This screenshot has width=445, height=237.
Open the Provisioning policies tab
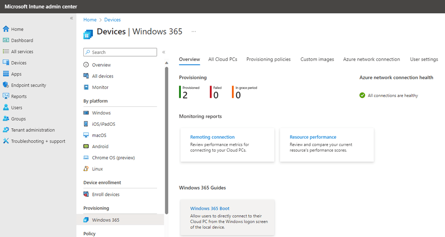268,59
